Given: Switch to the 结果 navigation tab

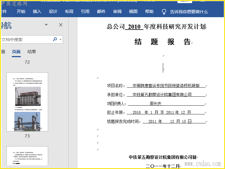Looking at the screenshot, I should point(32,52).
